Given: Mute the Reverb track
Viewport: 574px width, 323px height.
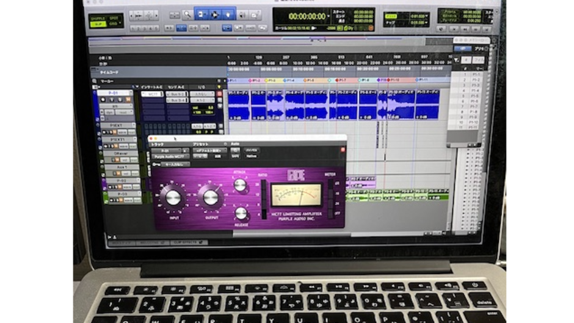Looking at the screenshot, I should click(x=117, y=160).
